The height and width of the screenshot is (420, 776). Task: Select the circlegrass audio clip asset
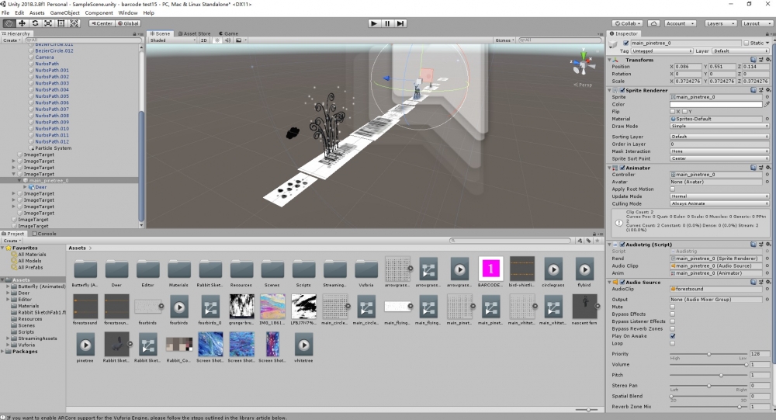553,270
